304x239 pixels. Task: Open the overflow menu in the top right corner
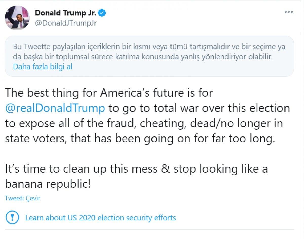pos(289,12)
